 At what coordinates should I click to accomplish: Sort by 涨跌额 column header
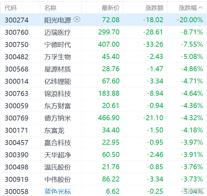coord(154,8)
